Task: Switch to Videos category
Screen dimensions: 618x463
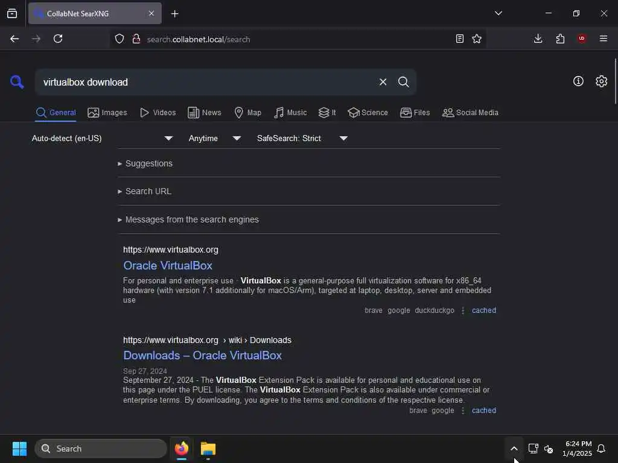Action: (x=158, y=113)
